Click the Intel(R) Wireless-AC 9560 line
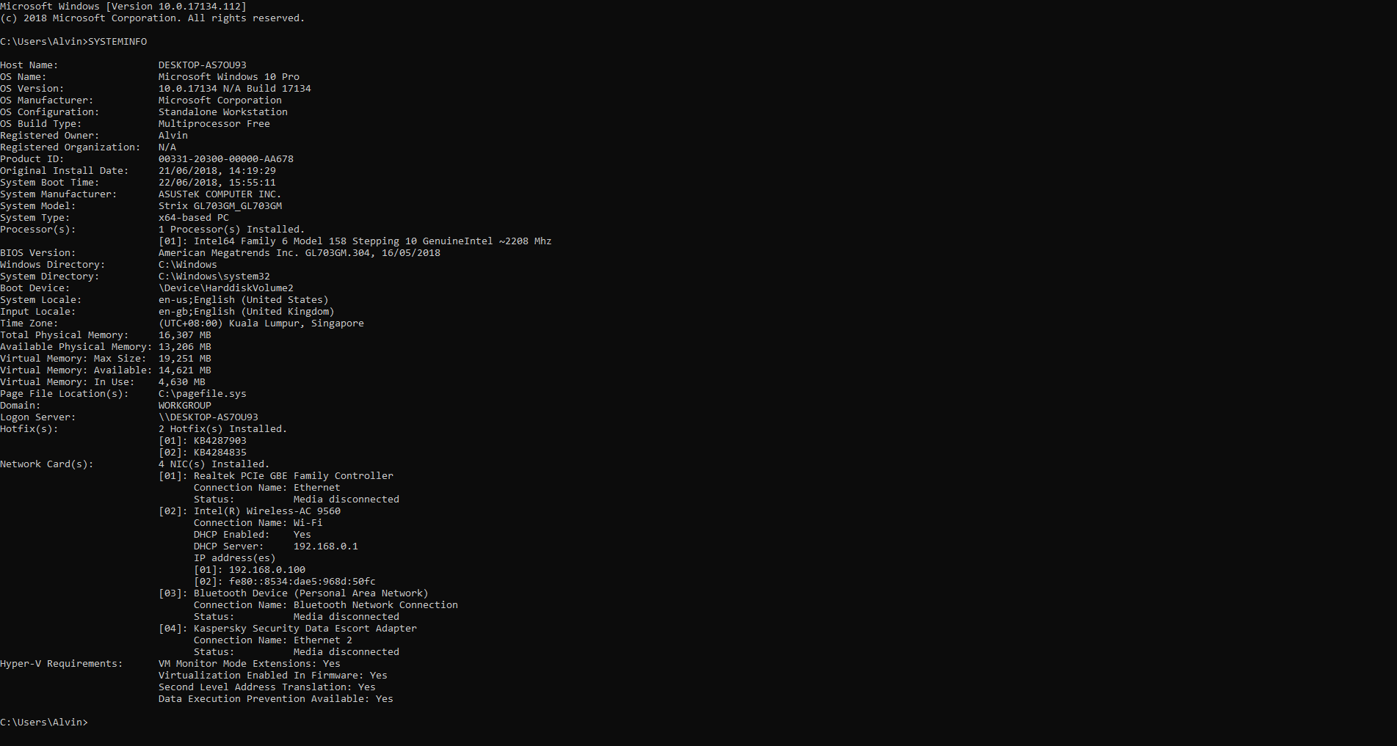 [x=250, y=511]
